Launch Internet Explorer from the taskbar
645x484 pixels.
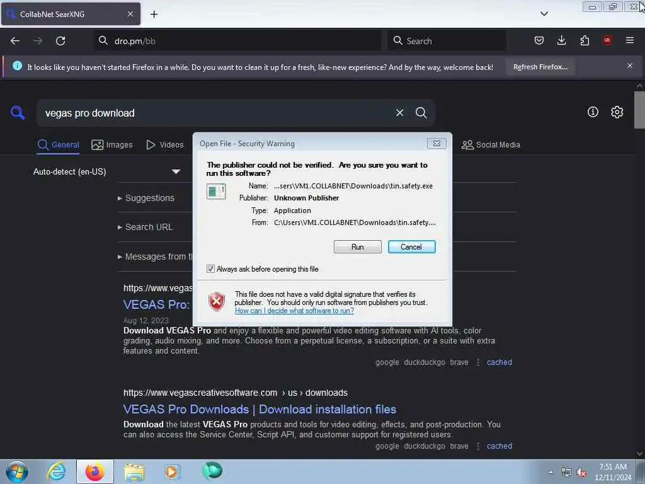[56, 471]
